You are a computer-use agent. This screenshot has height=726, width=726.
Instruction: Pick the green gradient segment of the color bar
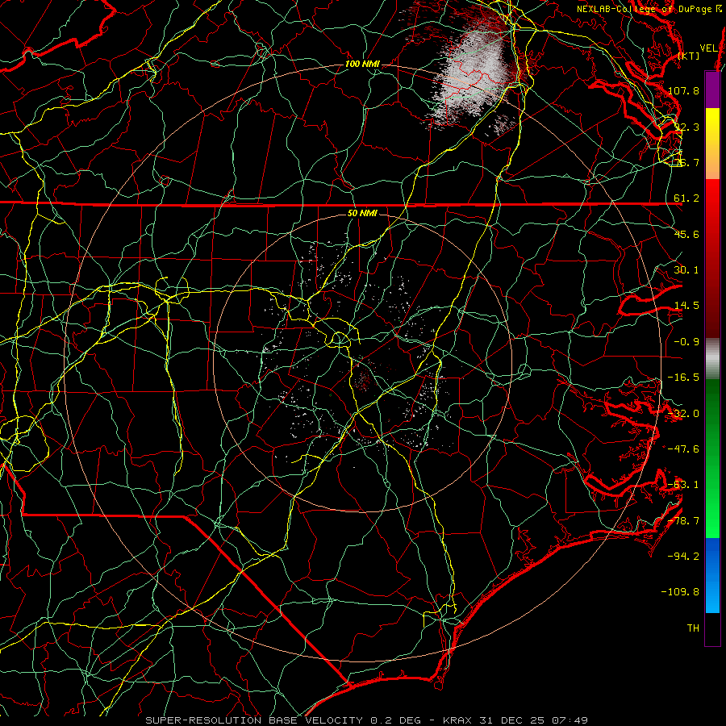[x=712, y=458]
